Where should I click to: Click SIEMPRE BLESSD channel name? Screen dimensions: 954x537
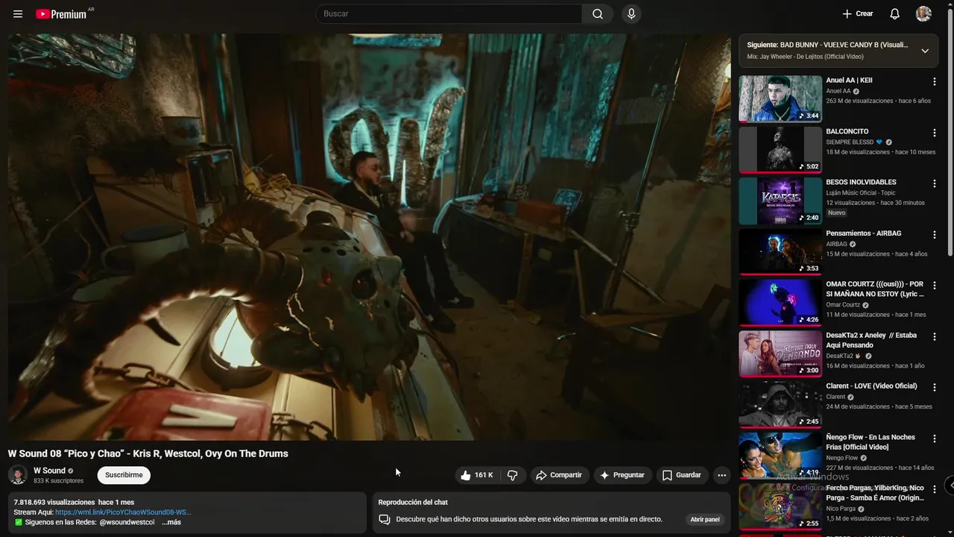pyautogui.click(x=850, y=142)
